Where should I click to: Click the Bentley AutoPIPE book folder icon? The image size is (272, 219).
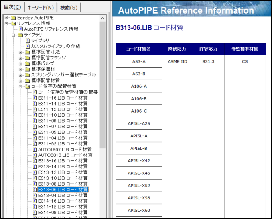[x=13, y=18]
